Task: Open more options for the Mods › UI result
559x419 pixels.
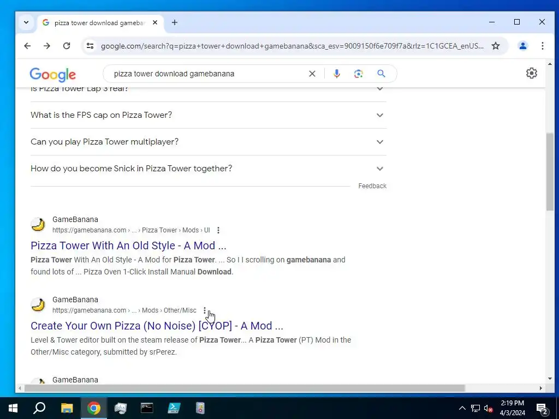Action: (x=218, y=230)
